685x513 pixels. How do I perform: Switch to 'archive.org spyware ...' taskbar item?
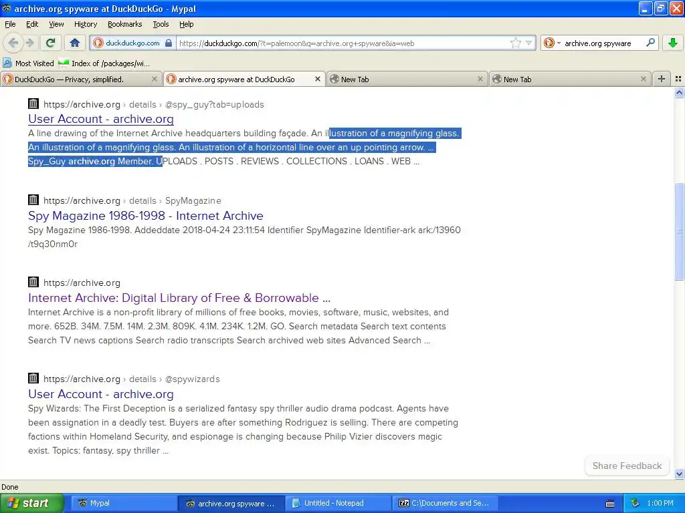pos(231,503)
